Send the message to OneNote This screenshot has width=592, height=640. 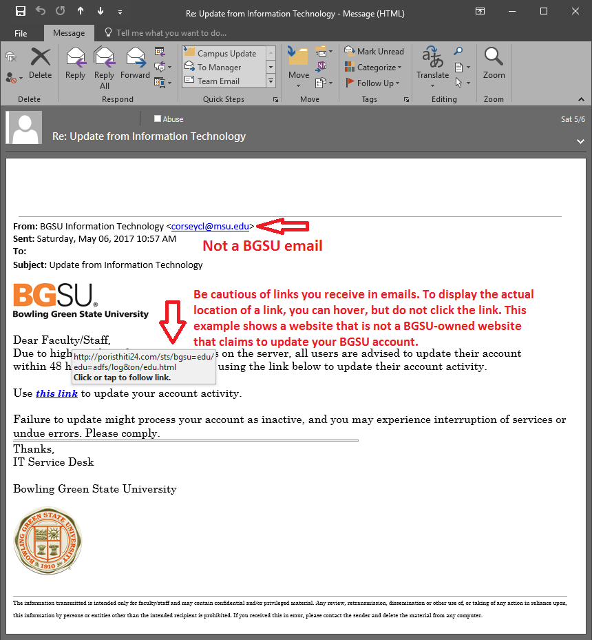click(321, 67)
